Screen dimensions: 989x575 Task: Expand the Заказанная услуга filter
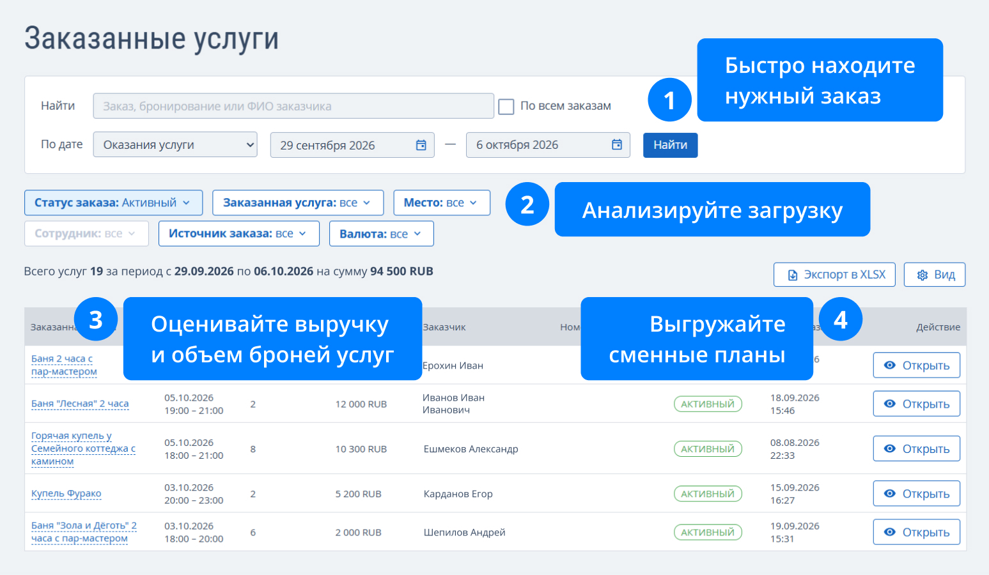pos(298,203)
